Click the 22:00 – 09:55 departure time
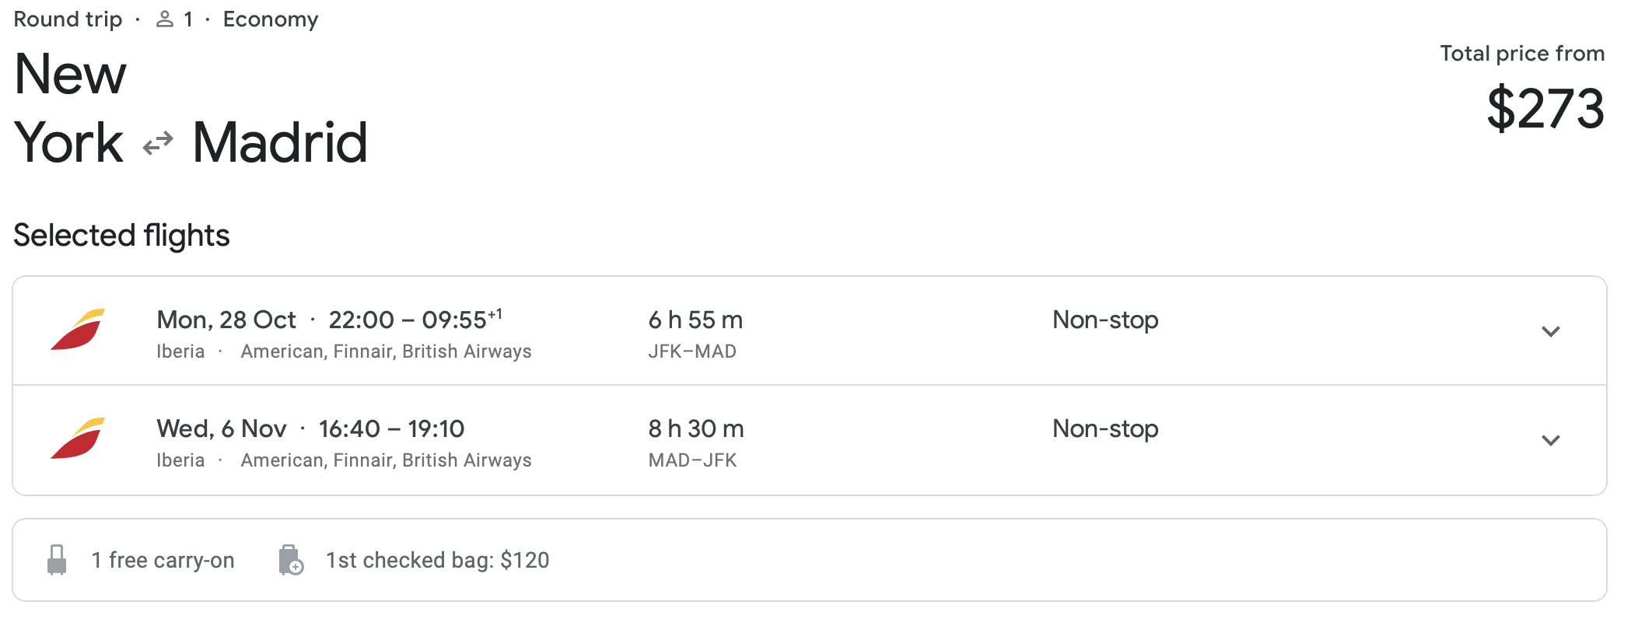Image resolution: width=1638 pixels, height=619 pixels. [x=415, y=319]
